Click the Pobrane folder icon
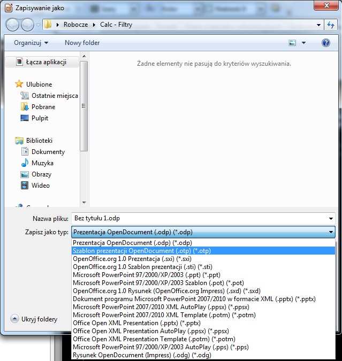The height and width of the screenshot is (361, 342). tap(25, 106)
